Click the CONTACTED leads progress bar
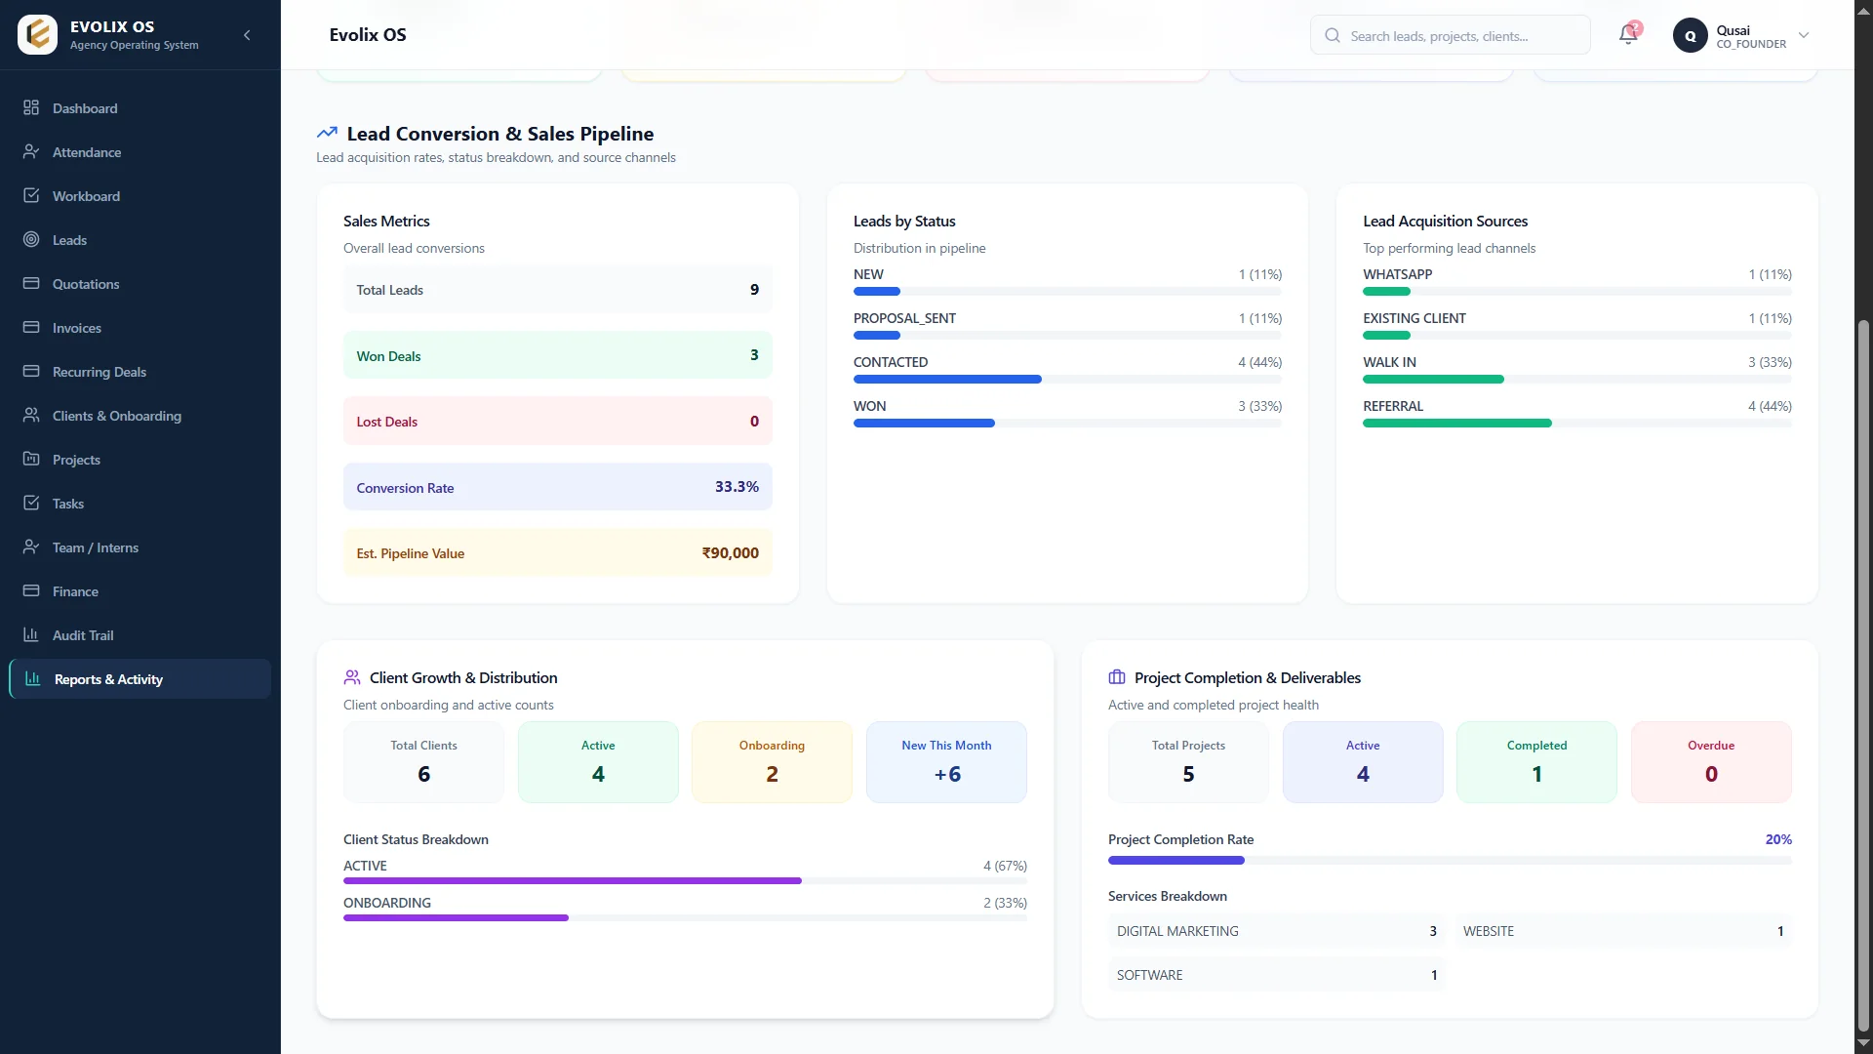 pos(1067,379)
